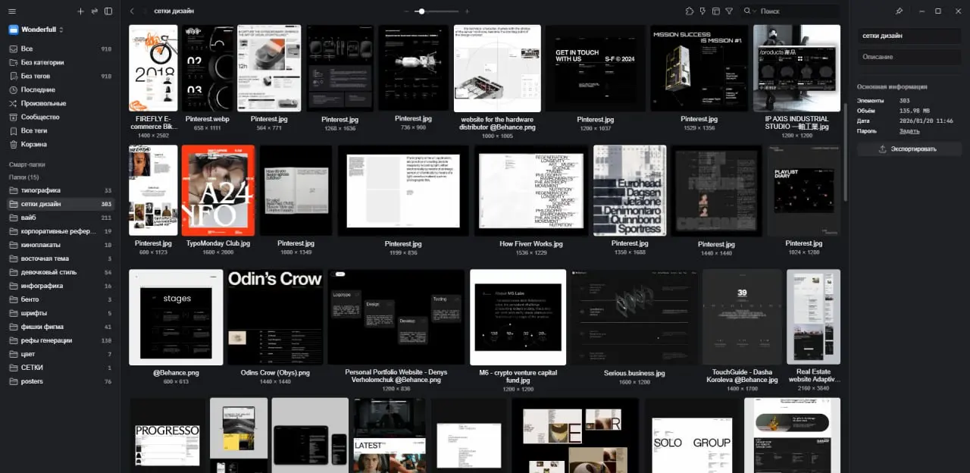This screenshot has width=970, height=473.
Task: Open the hamburger main menu
Action: coord(12,11)
